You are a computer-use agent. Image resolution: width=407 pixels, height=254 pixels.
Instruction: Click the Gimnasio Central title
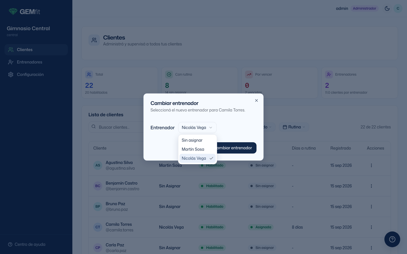[x=28, y=29]
